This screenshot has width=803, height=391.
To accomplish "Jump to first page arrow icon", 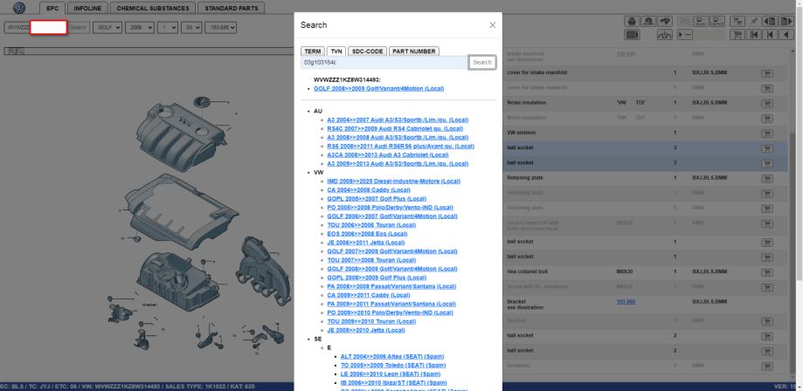I will 754,34.
